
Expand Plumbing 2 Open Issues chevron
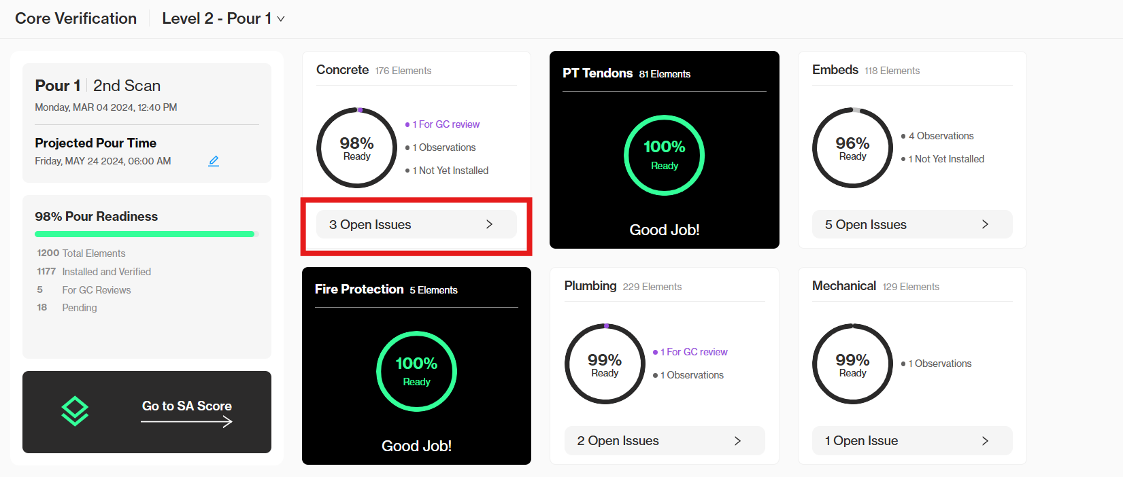click(x=737, y=441)
